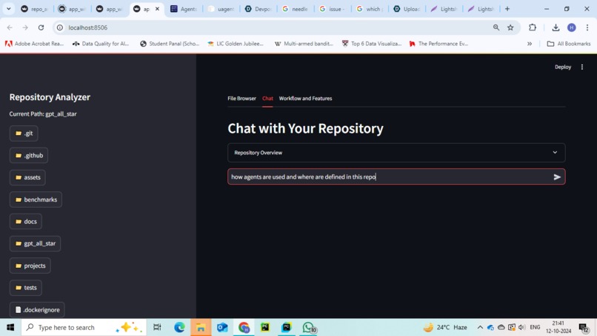Reload the page in Chrome
This screenshot has width=597, height=336.
tap(41, 27)
